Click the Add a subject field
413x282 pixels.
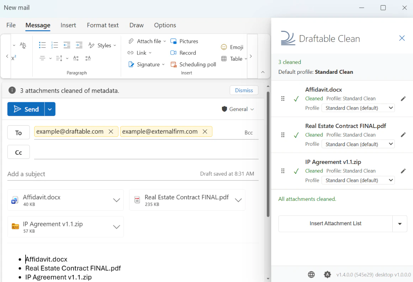click(x=103, y=174)
